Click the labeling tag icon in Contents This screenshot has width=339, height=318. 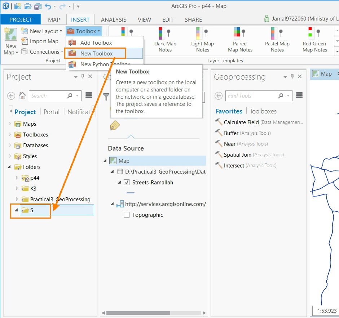(115, 125)
